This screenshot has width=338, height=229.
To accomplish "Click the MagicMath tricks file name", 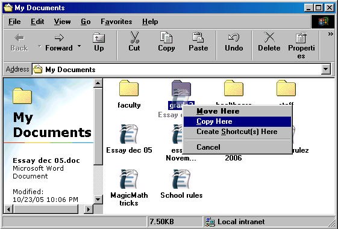I will click(129, 199).
